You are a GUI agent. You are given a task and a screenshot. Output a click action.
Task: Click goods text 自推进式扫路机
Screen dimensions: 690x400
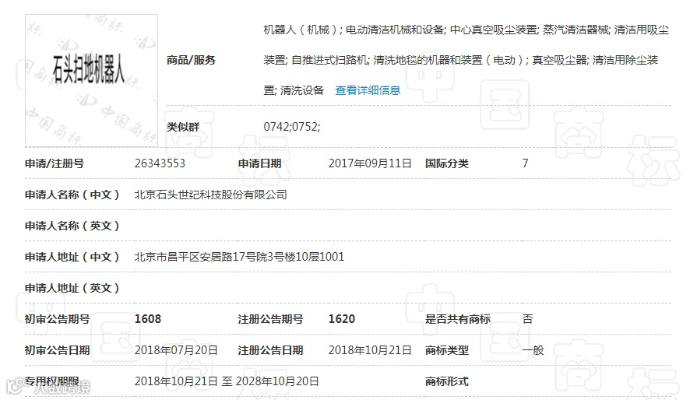[329, 60]
